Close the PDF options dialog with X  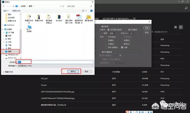click(149, 22)
